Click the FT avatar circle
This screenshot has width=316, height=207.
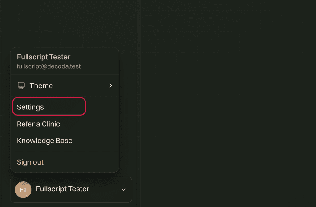point(23,190)
